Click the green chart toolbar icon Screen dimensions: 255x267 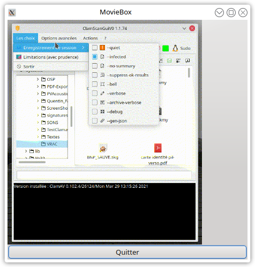pyautogui.click(x=169, y=60)
